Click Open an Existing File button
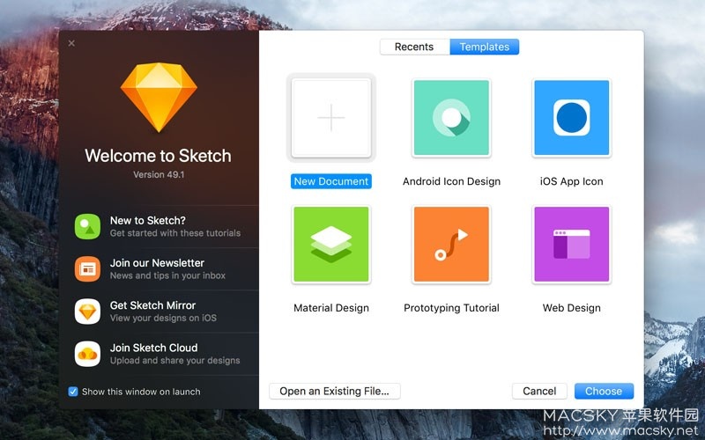Viewport: 705px width, 440px height. 335,391
